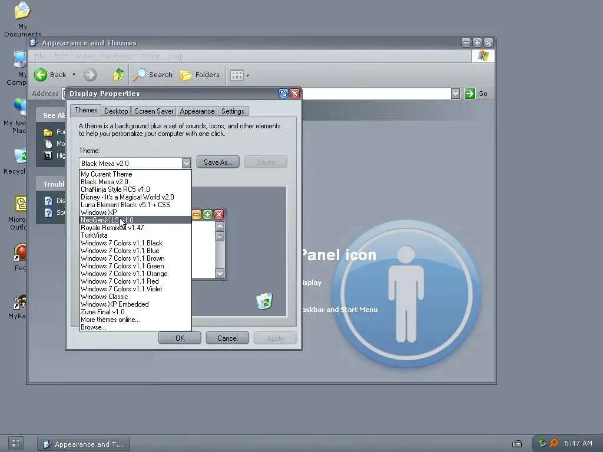The height and width of the screenshot is (452, 603).
Task: Switch to the Themes tab
Action: tap(86, 110)
